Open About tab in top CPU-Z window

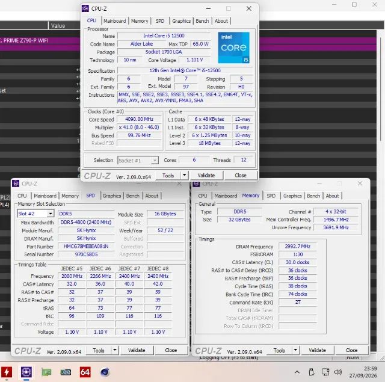pyautogui.click(x=221, y=21)
